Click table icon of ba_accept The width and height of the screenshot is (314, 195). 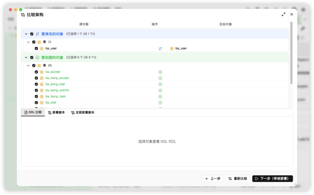point(42,72)
